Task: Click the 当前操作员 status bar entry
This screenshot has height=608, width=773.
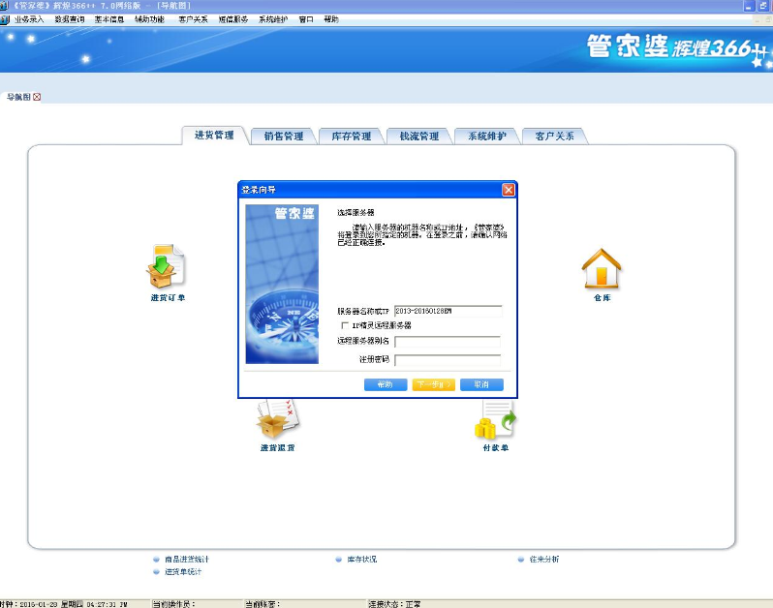Action: point(174,603)
